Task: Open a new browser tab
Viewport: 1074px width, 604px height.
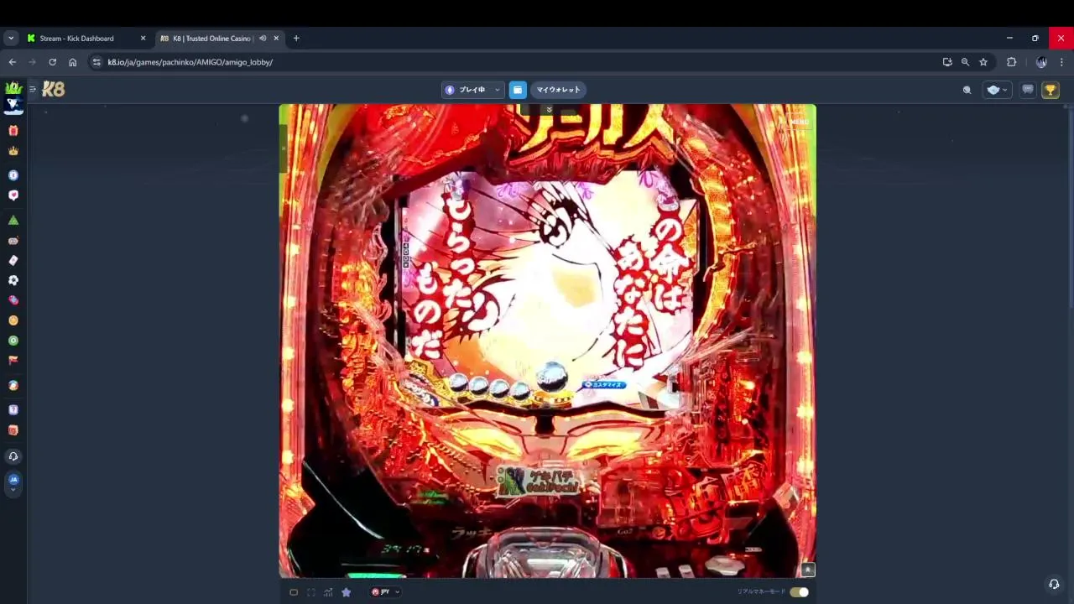Action: [x=296, y=39]
